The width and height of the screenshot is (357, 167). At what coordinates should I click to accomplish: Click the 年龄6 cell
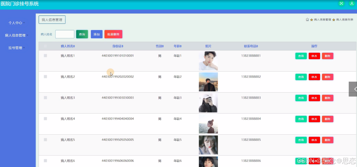click(x=178, y=161)
